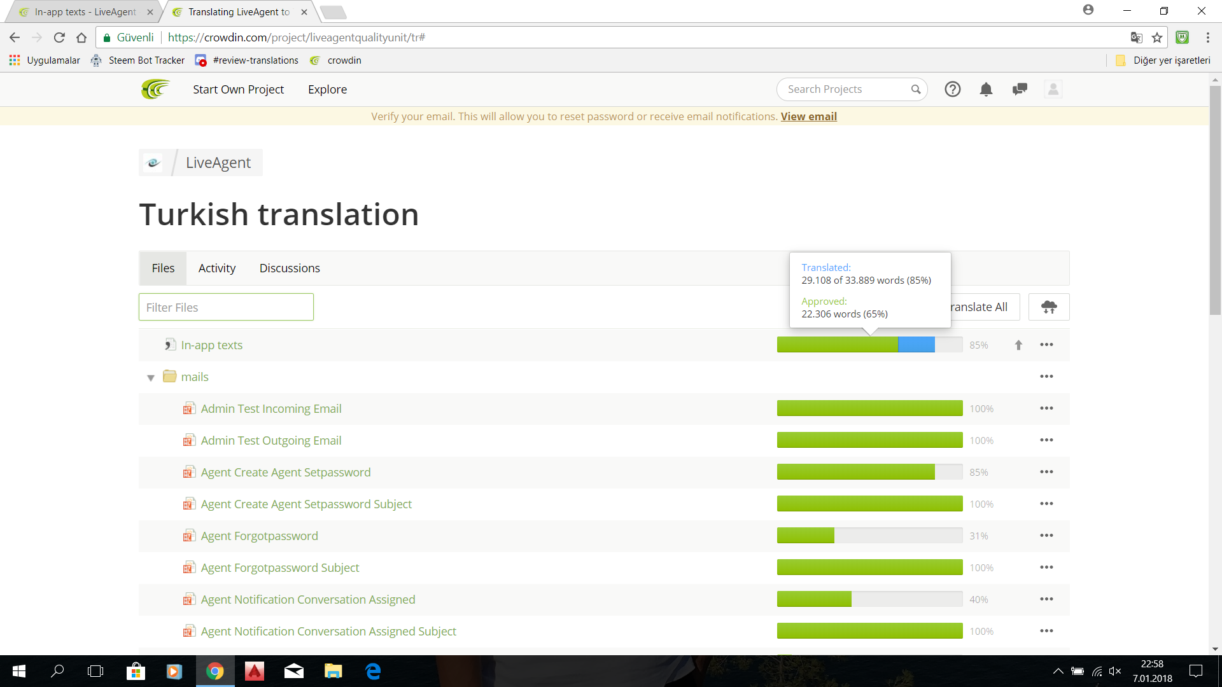This screenshot has width=1222, height=687.
Task: Open Microsoft Edge from the taskbar
Action: 373,671
